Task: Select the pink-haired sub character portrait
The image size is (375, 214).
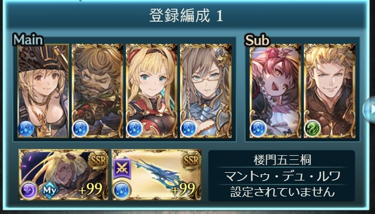Action: pos(275,91)
